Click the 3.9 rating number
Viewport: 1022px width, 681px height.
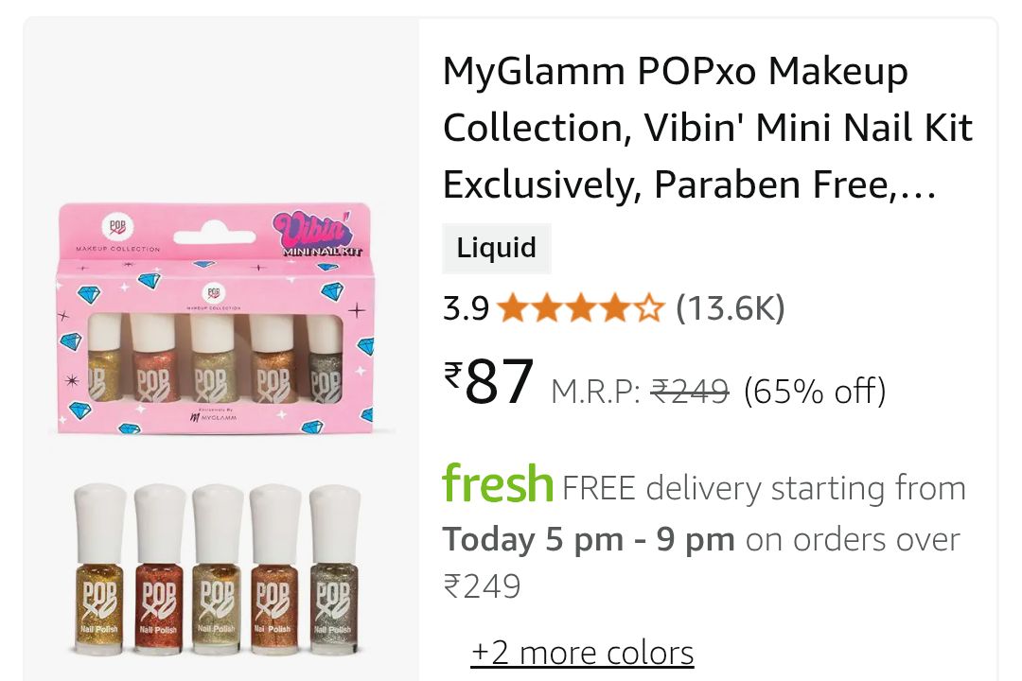pos(466,308)
